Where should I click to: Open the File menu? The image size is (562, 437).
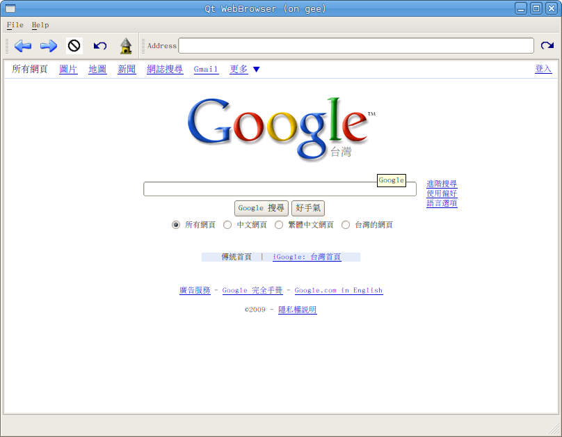click(x=15, y=25)
